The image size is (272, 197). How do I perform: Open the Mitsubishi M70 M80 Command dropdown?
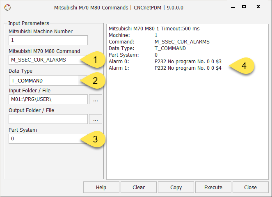(x=48, y=60)
